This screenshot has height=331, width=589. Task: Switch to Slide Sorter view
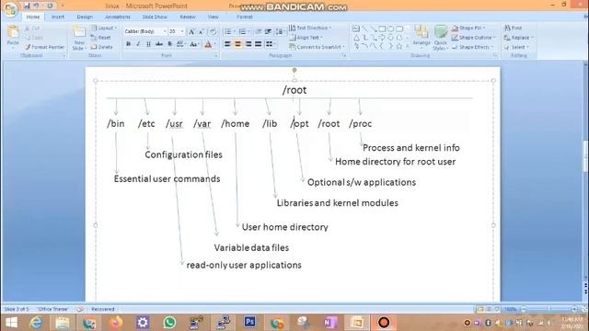pyautogui.click(x=489, y=309)
